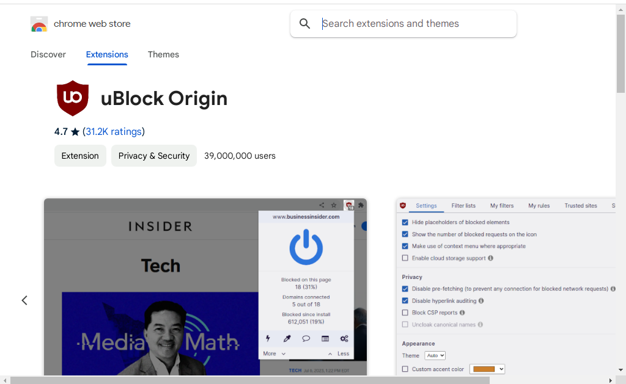Click the info icon beside Disable hyperlink auditing
Viewport: 626px width, 384px height.
[481, 300]
